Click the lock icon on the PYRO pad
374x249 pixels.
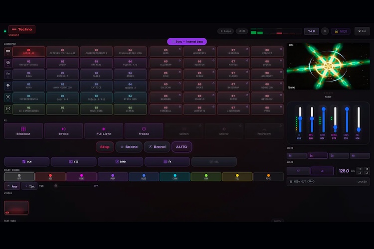[281, 107]
